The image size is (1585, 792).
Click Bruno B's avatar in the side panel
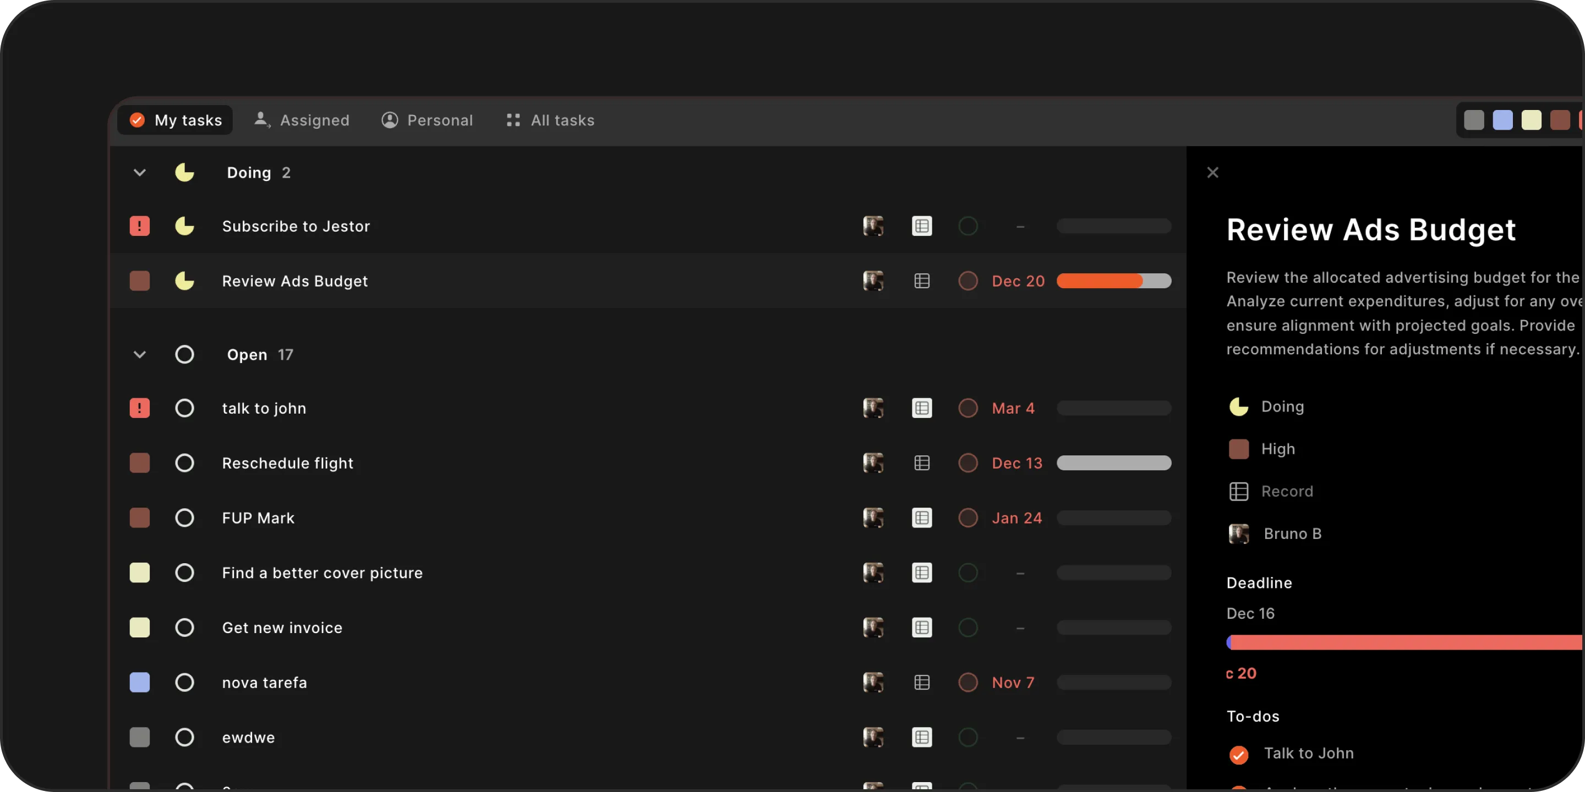(x=1239, y=533)
